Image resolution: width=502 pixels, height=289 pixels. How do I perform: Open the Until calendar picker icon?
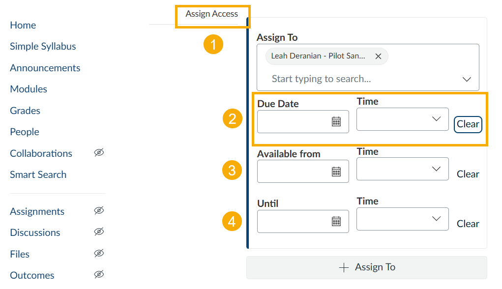[x=336, y=221]
